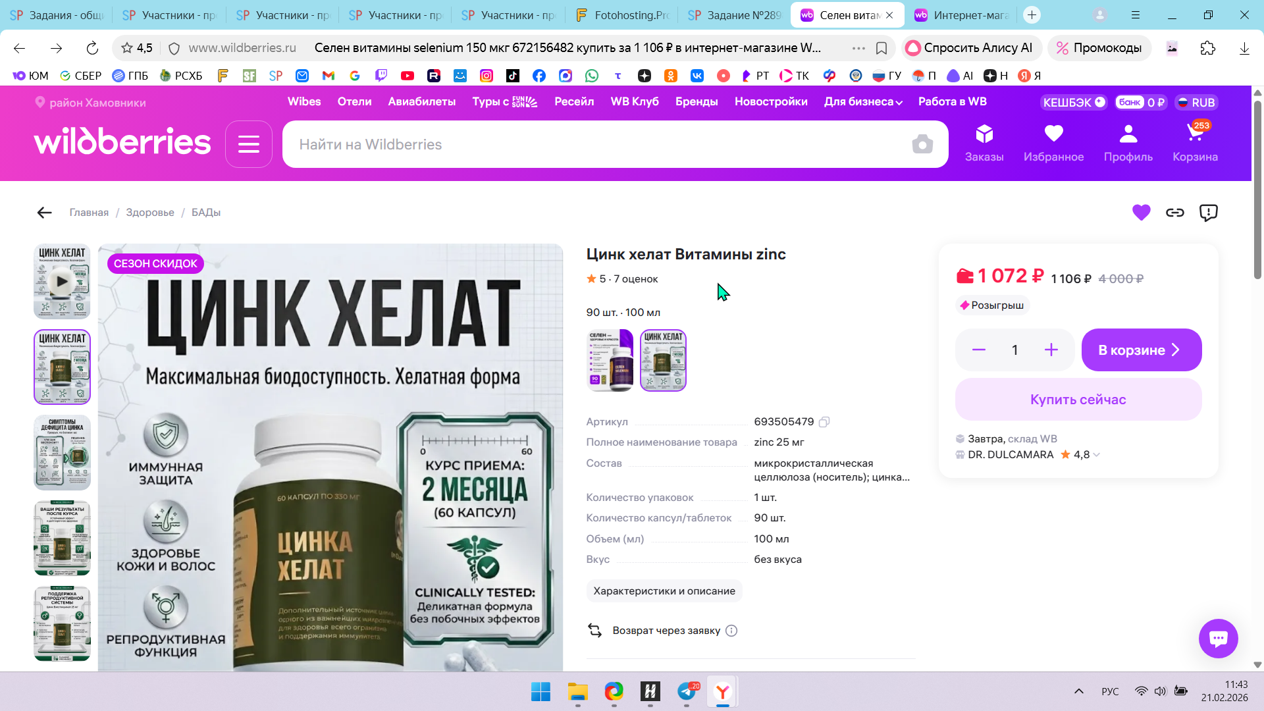Viewport: 1264px width, 711px height.
Task: Open the Авиабилеты menu item
Action: coord(421,102)
